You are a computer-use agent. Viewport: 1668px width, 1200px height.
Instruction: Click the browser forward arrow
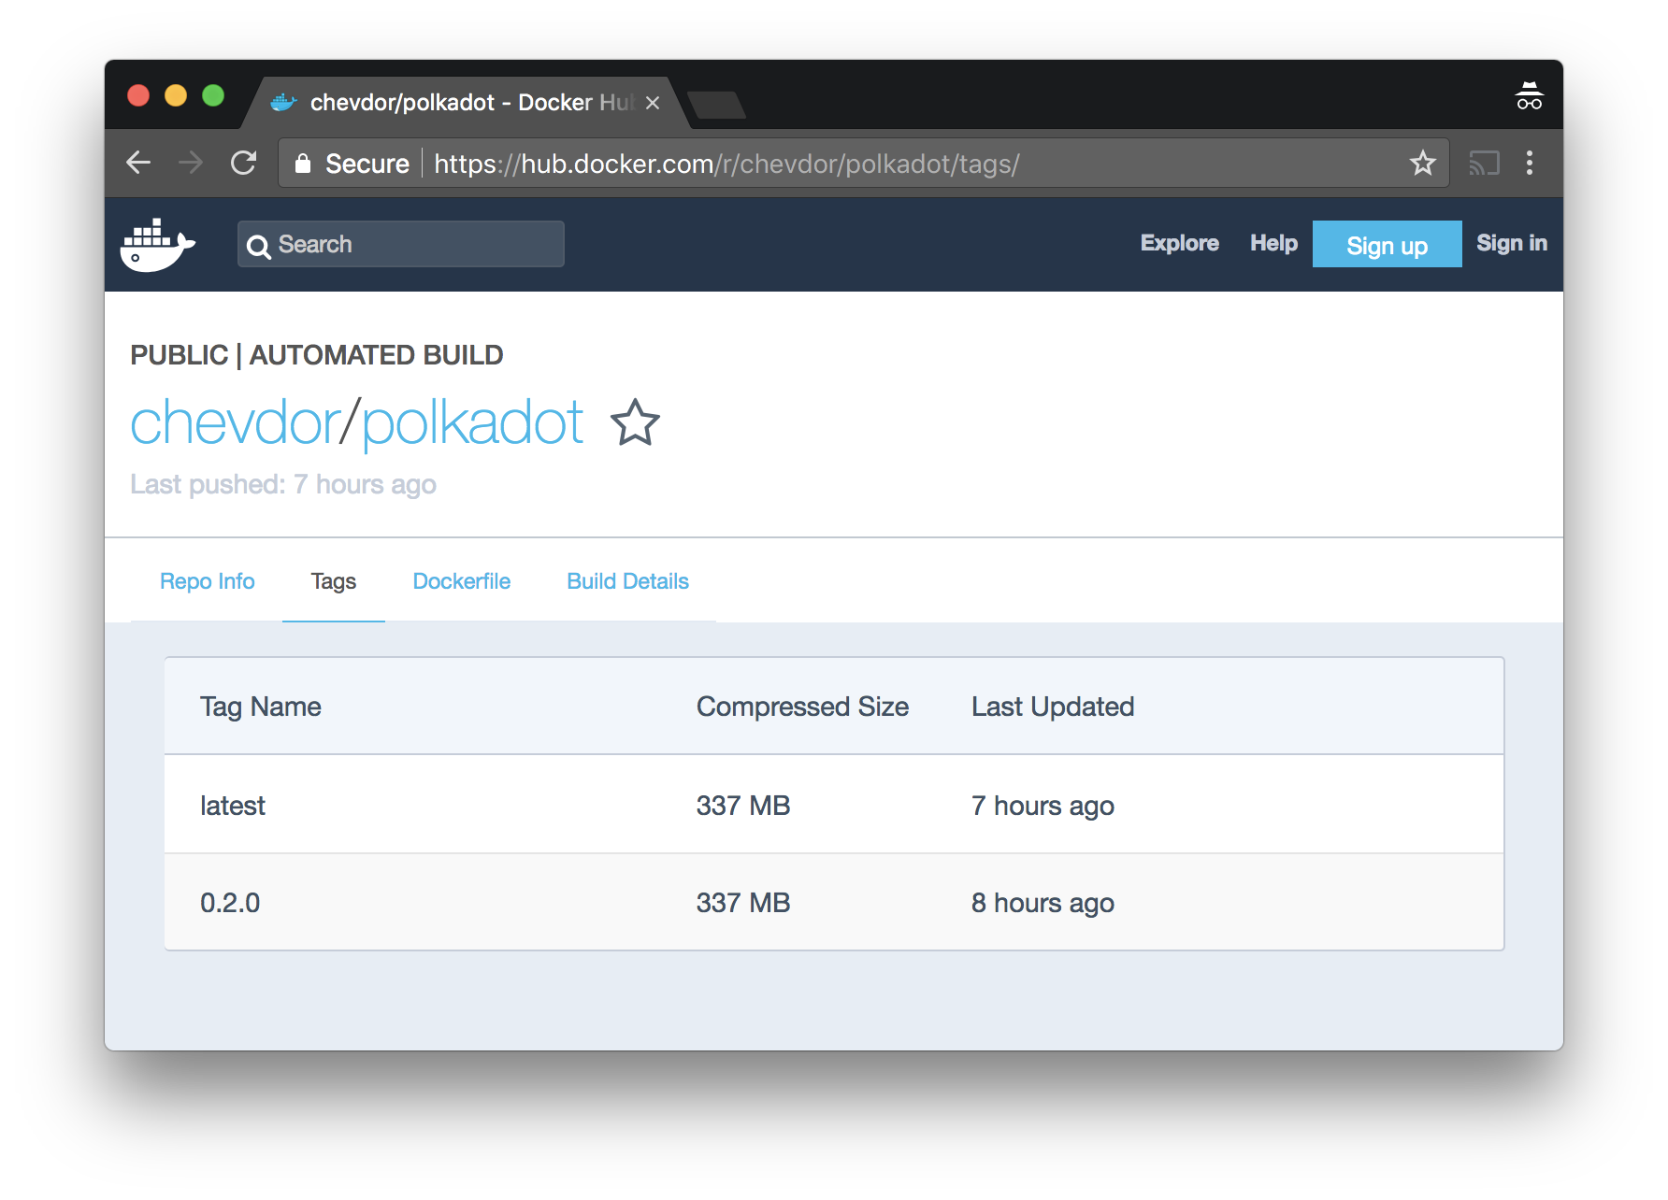click(x=191, y=163)
